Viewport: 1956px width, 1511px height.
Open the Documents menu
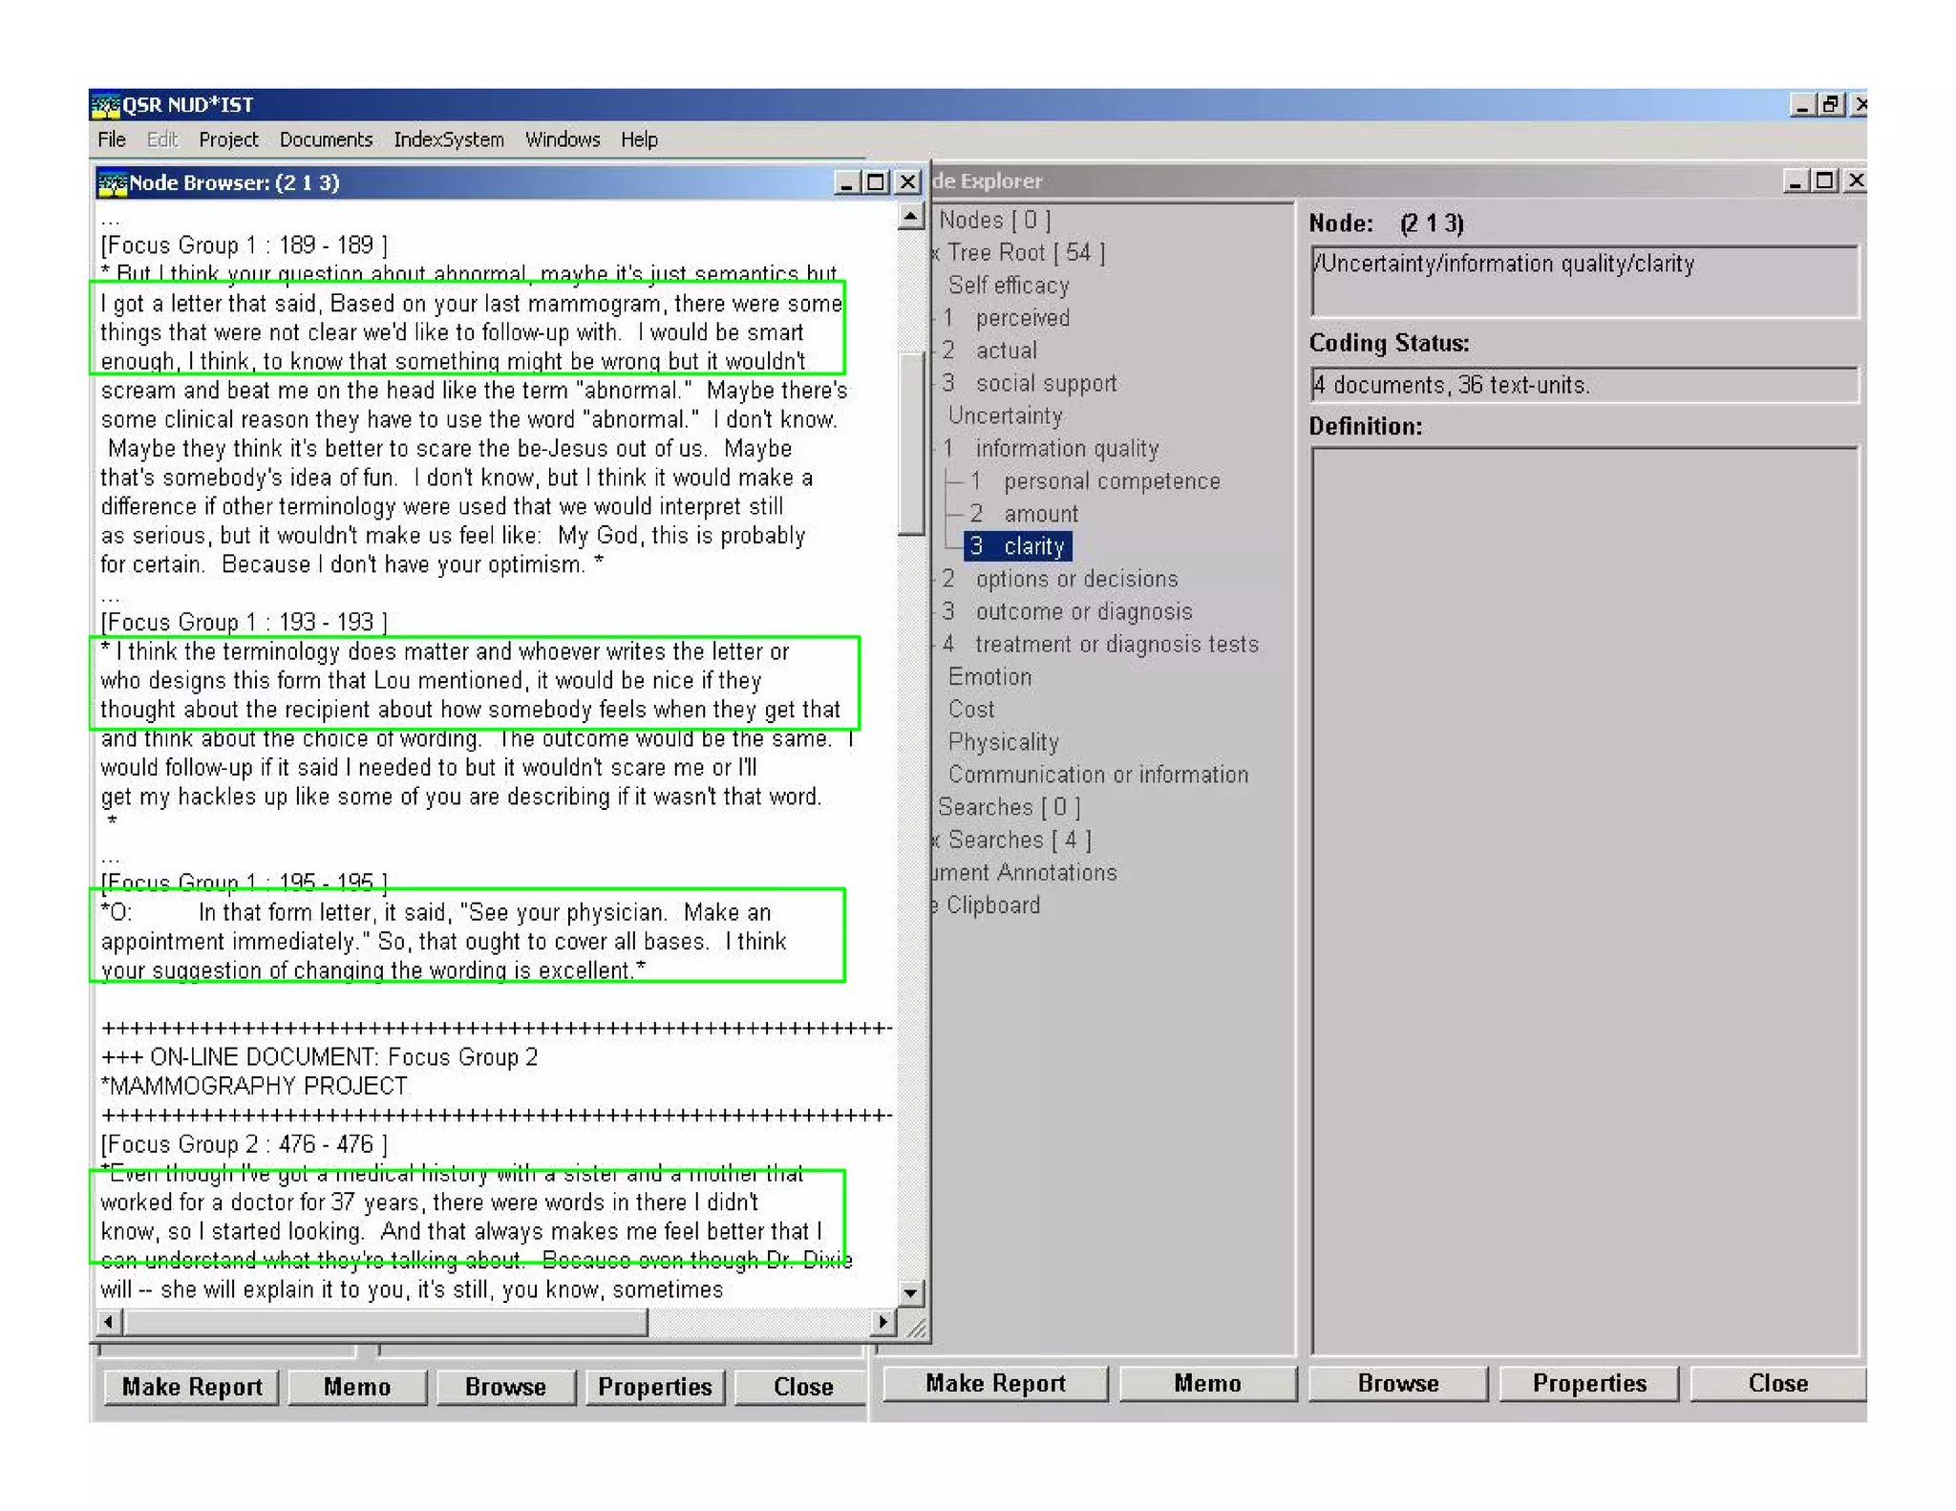(x=326, y=140)
